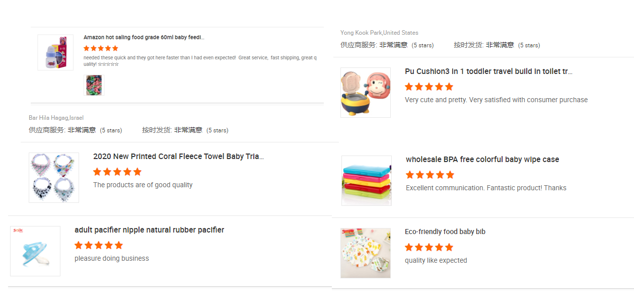Open "Eco-friendly food baby bib" product title
This screenshot has width=634, height=303.
click(x=445, y=232)
